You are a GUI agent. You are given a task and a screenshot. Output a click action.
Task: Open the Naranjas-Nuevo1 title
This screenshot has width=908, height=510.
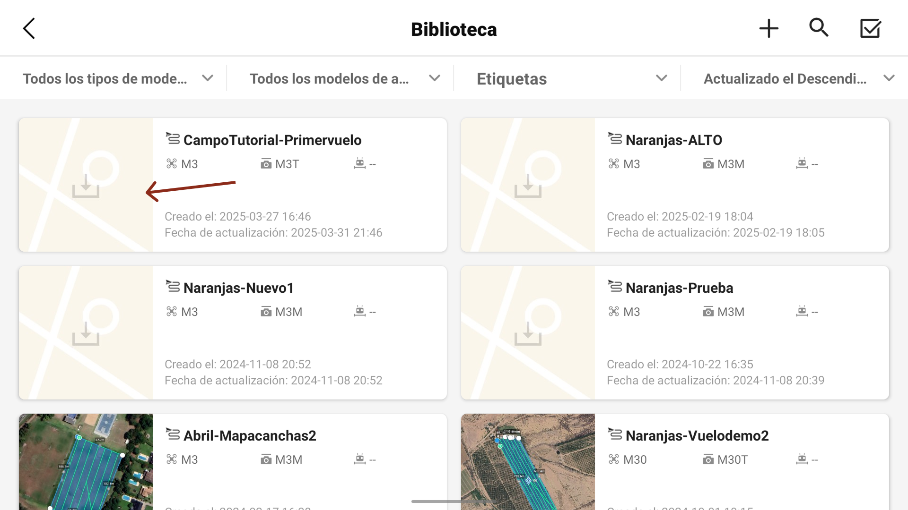239,288
